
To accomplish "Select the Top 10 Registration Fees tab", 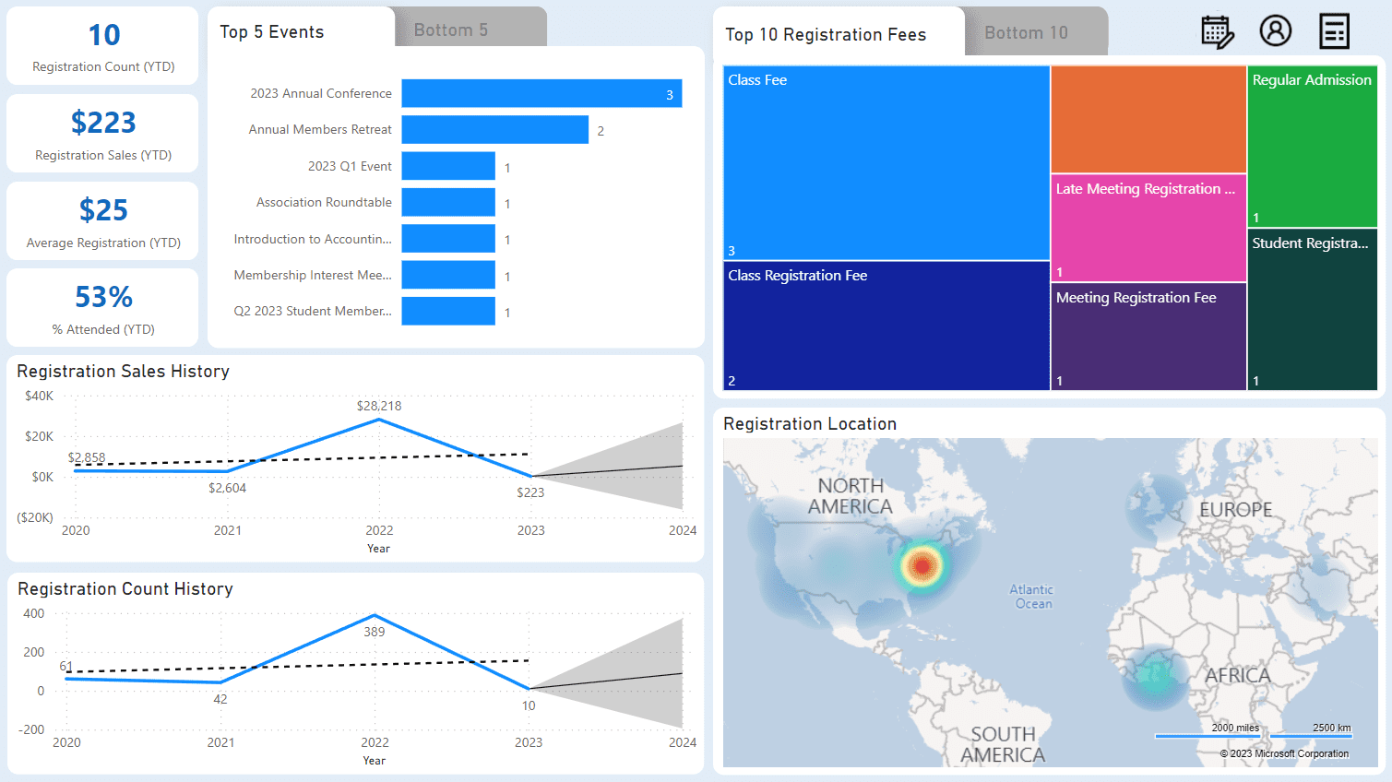I will pos(826,34).
